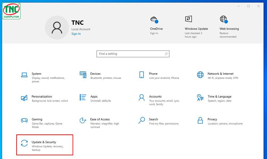The width and height of the screenshot is (267, 159).
Task: Select the Gaming heading text
Action: [37, 119]
